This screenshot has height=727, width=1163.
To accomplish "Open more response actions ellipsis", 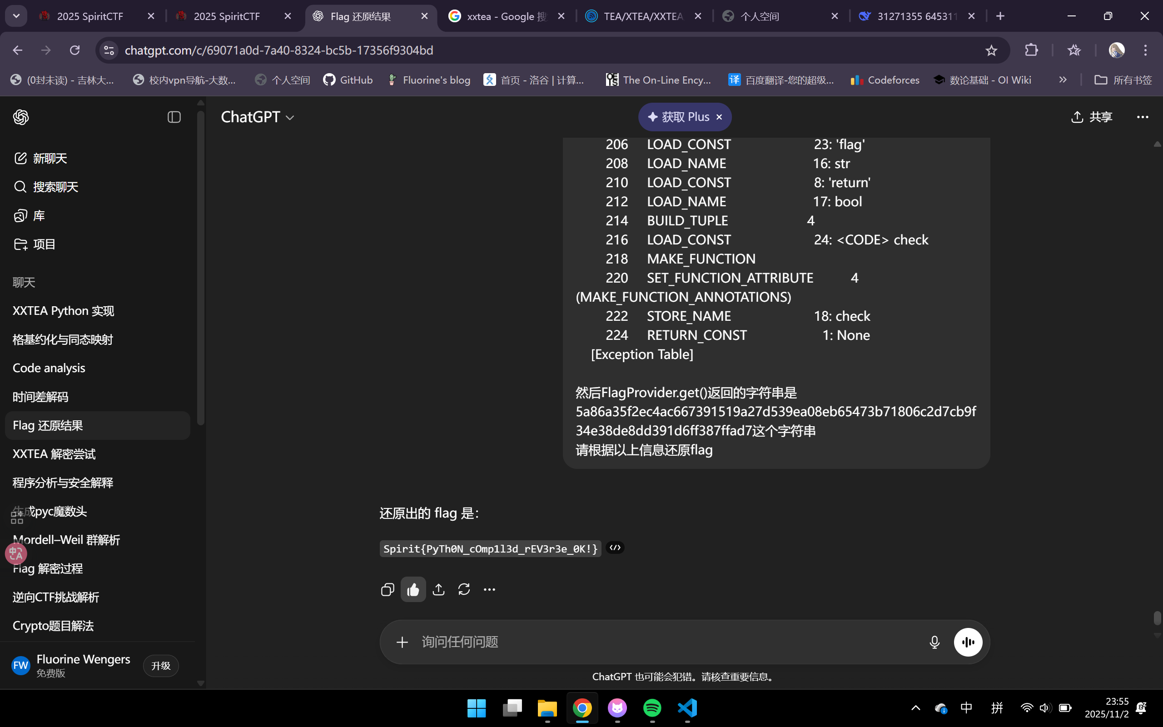I will [489, 589].
